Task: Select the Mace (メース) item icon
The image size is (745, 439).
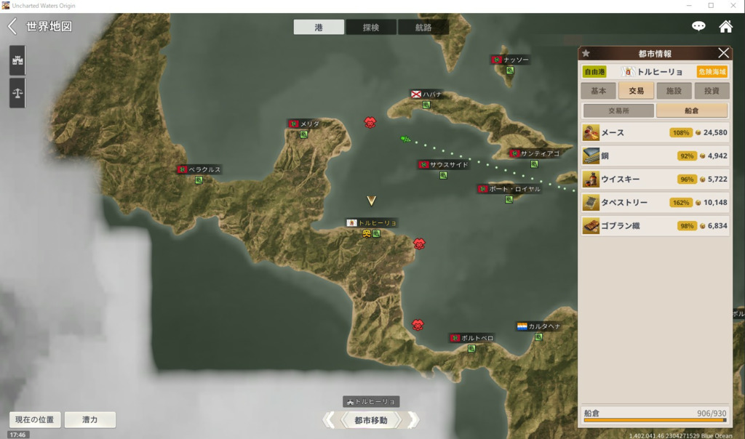Action: coord(591,133)
